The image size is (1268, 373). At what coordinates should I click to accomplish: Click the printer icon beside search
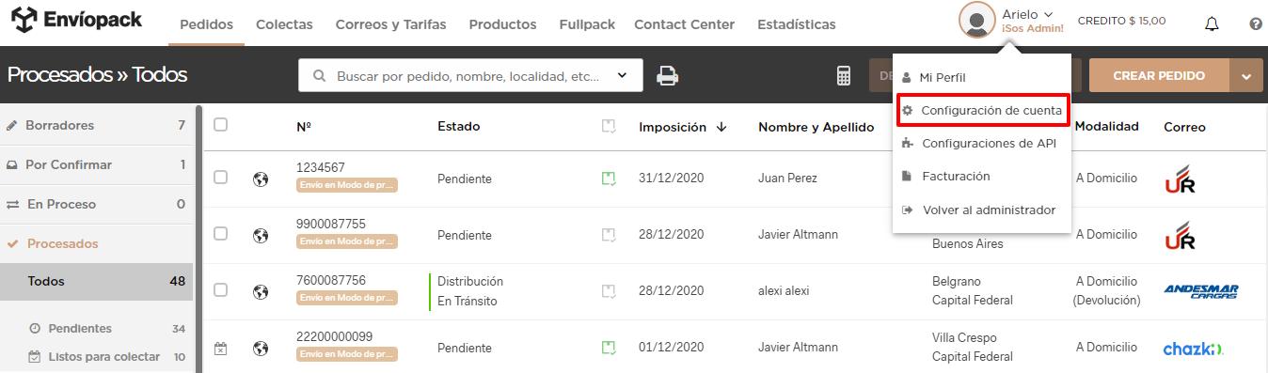(668, 76)
